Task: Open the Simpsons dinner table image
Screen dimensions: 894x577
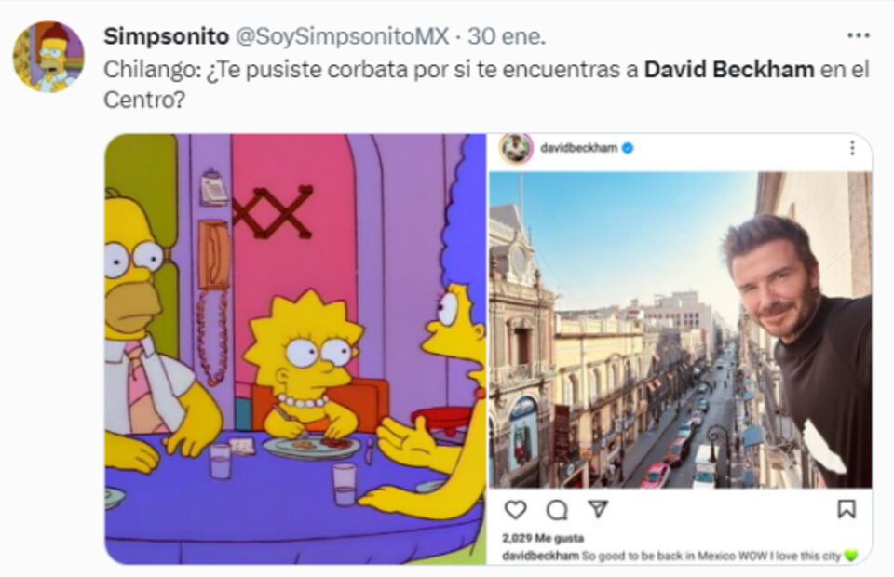Action: (295, 349)
